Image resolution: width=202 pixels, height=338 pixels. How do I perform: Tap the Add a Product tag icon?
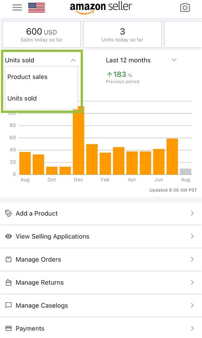[x=9, y=213]
